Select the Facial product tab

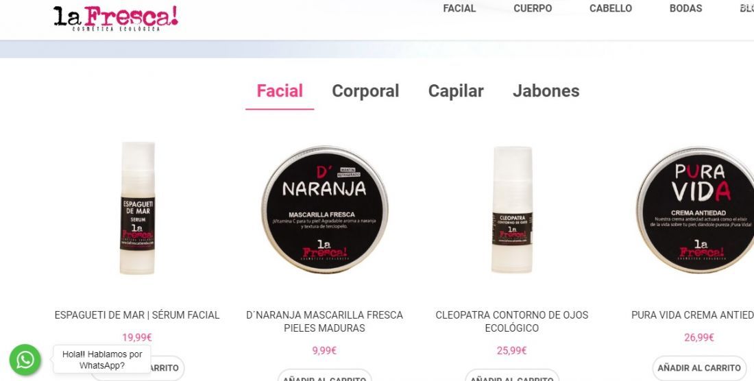coord(280,91)
